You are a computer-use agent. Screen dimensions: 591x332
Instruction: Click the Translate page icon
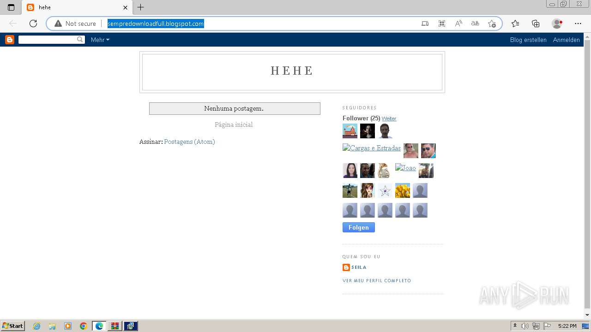tap(475, 24)
